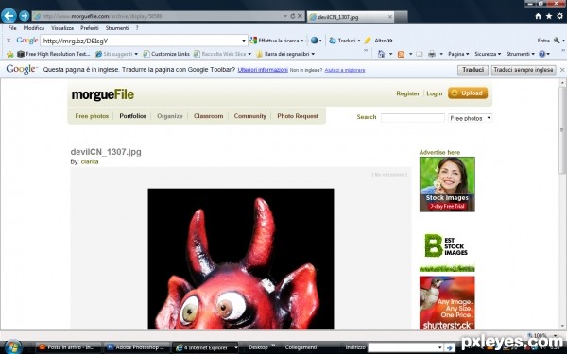Open the Strumenti command bar dropdown
Viewport: 567px width, 354px height.
(521, 54)
